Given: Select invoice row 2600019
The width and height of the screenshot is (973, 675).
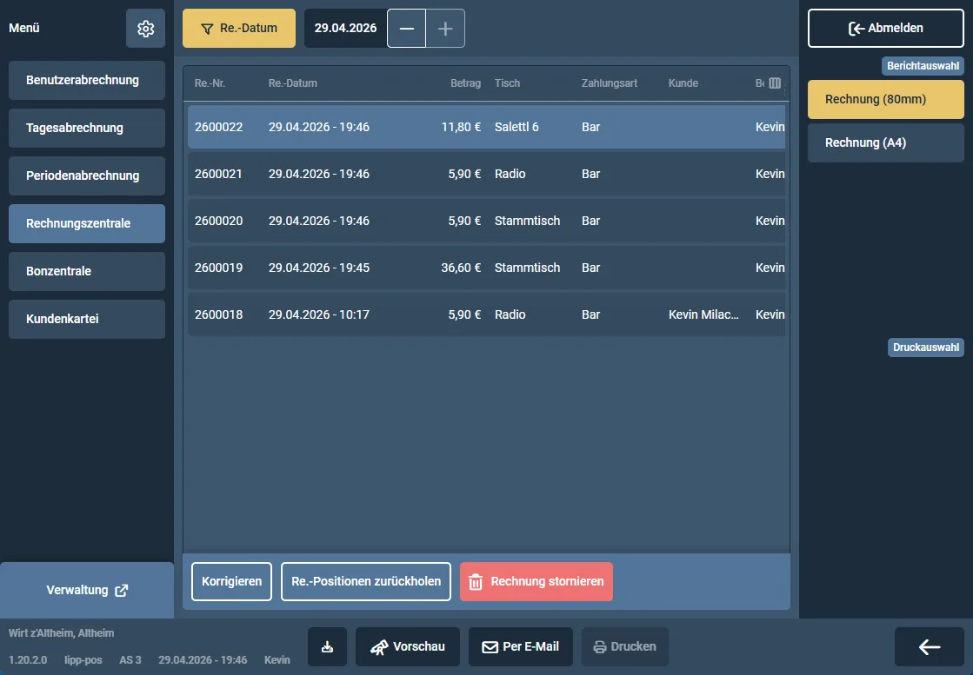Looking at the screenshot, I should (487, 268).
